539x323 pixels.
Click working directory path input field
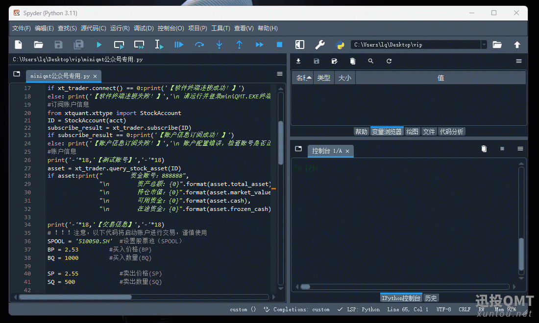point(416,45)
